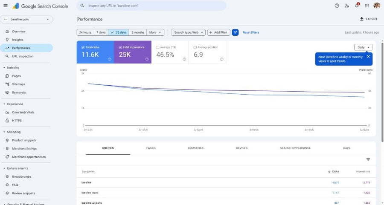Switch to the Days tab
This screenshot has width=384, height=205.
click(346, 148)
